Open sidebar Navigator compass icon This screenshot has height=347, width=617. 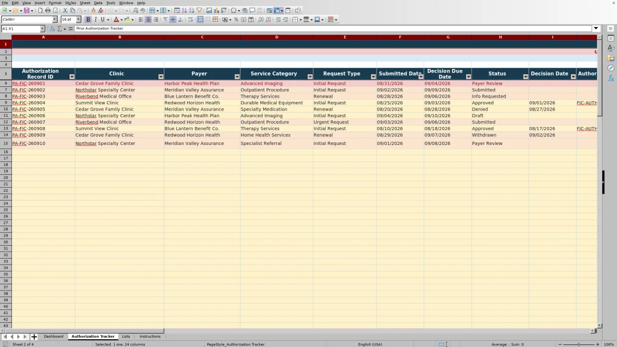[x=611, y=68]
